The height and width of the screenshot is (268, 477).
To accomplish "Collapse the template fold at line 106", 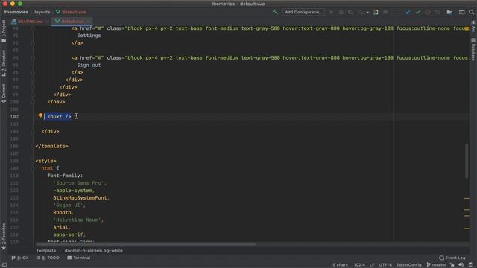I will tap(33, 146).
